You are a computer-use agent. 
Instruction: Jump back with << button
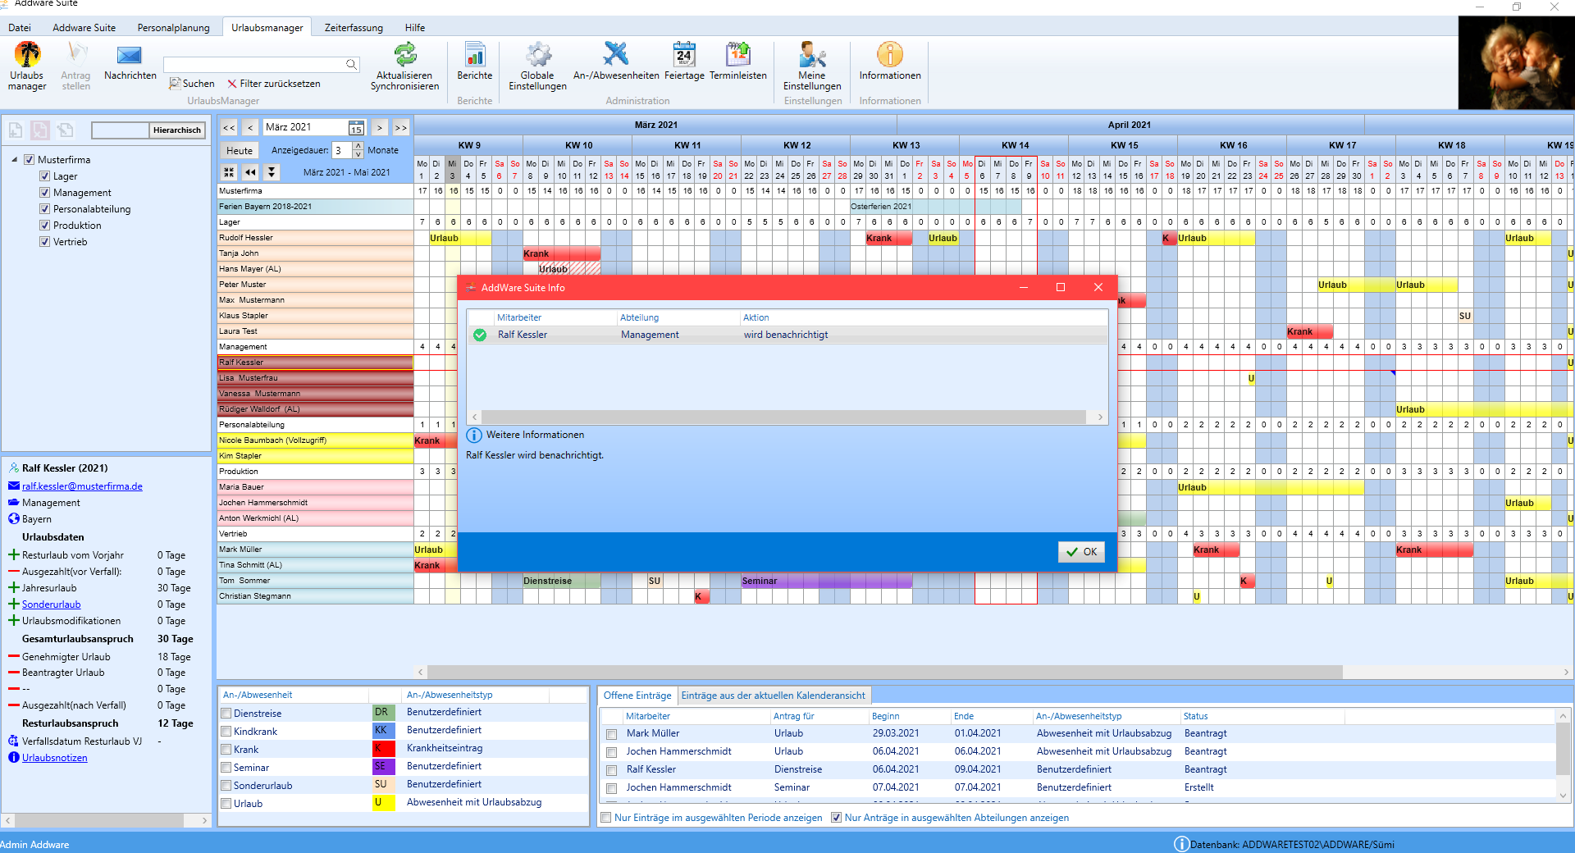pyautogui.click(x=229, y=128)
